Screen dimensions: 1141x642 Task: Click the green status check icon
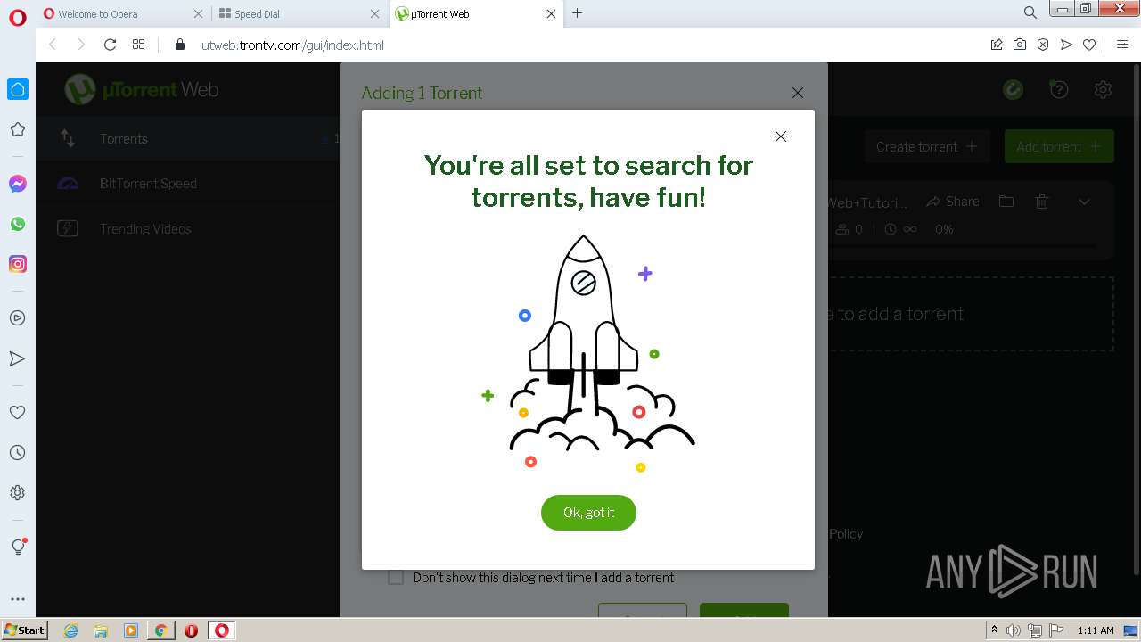click(x=1013, y=89)
